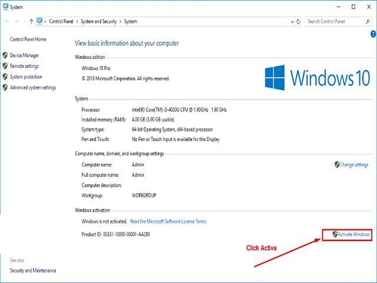Click shield icon next to Change settings
Screen dimensions: 377x283
[337, 164]
